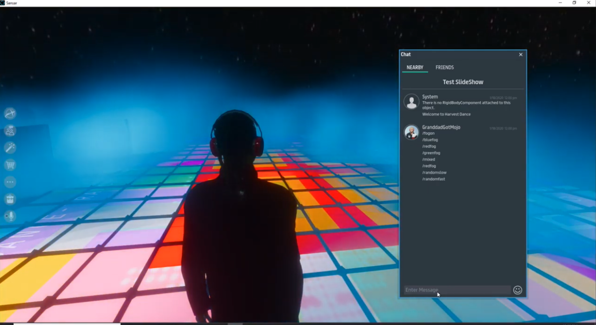The image size is (596, 325).
Task: Open the people and chat icon
Action: 10,131
